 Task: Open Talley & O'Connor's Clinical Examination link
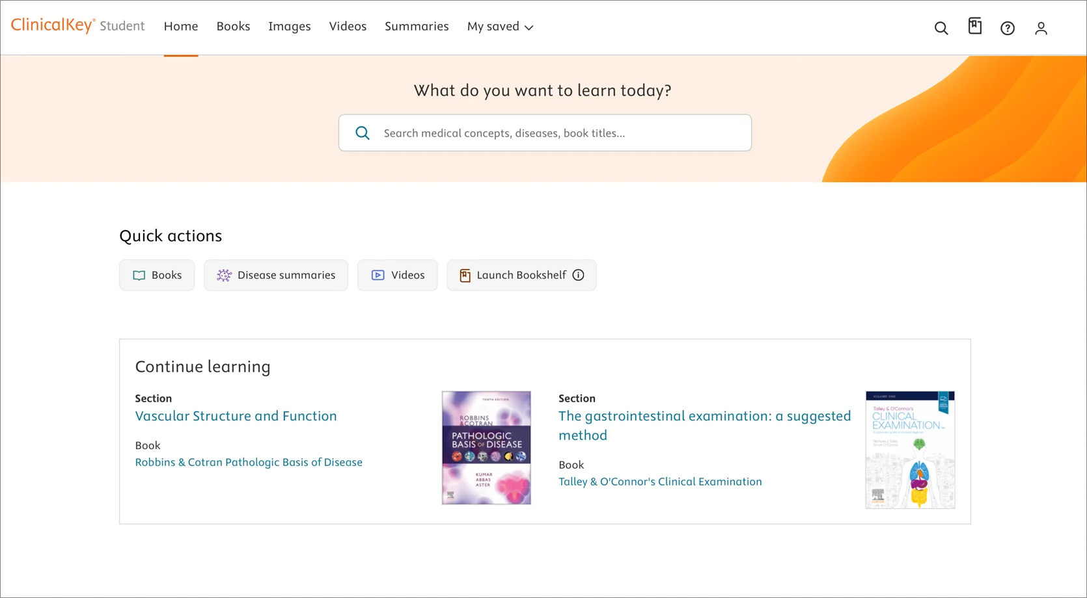click(660, 482)
